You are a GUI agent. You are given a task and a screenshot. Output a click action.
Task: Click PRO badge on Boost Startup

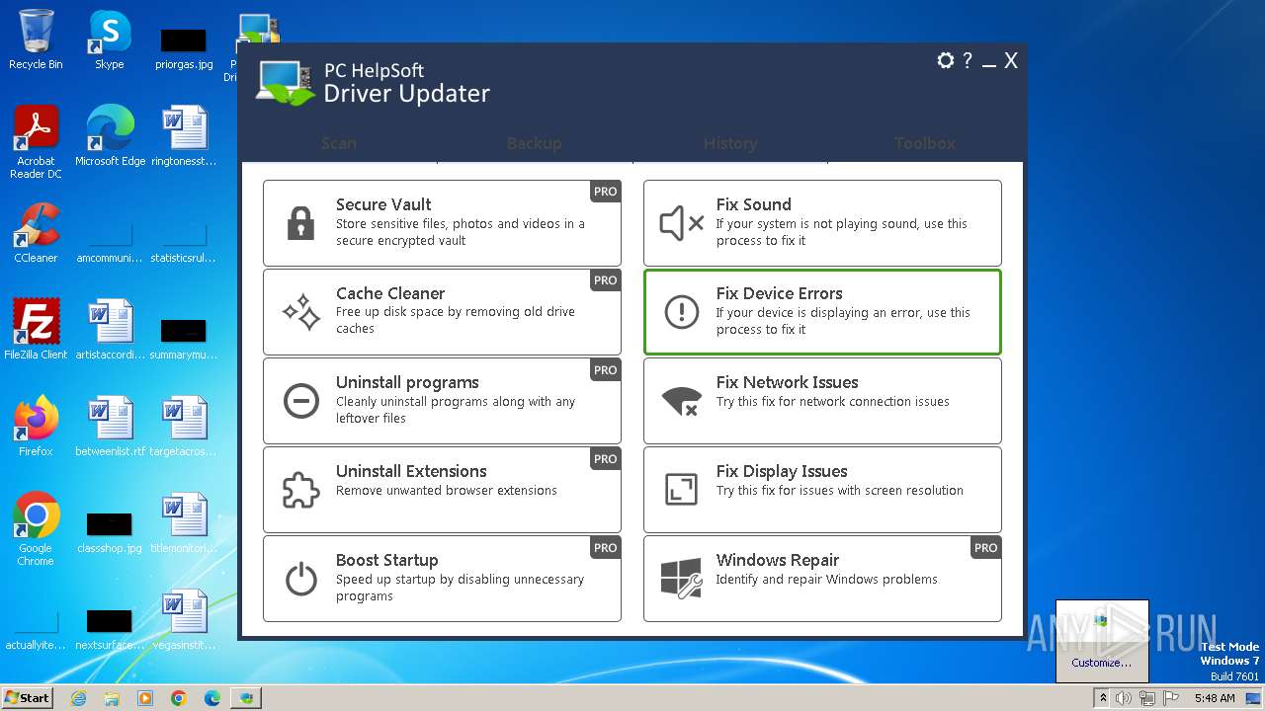[606, 547]
